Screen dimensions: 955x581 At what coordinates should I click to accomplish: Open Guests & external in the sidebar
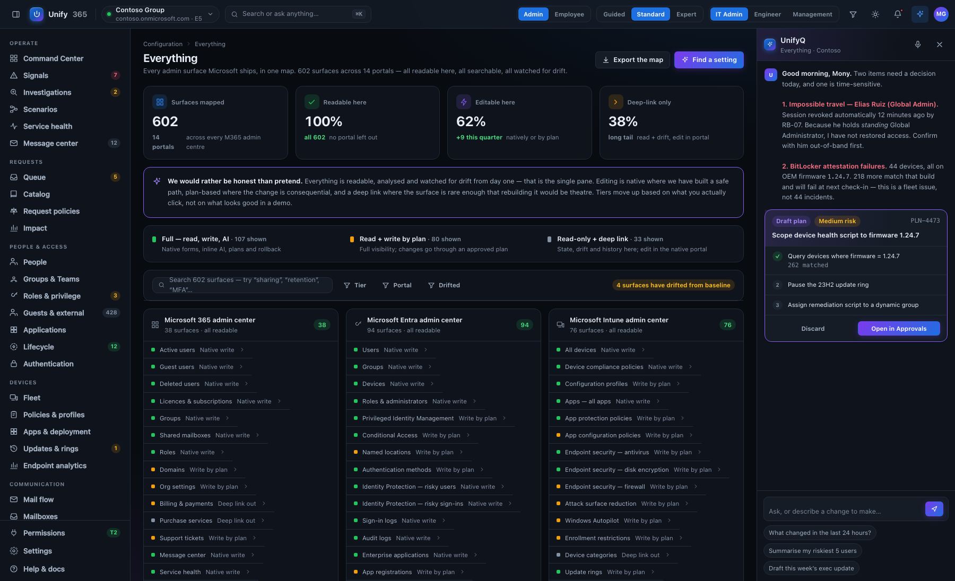[x=65, y=313]
